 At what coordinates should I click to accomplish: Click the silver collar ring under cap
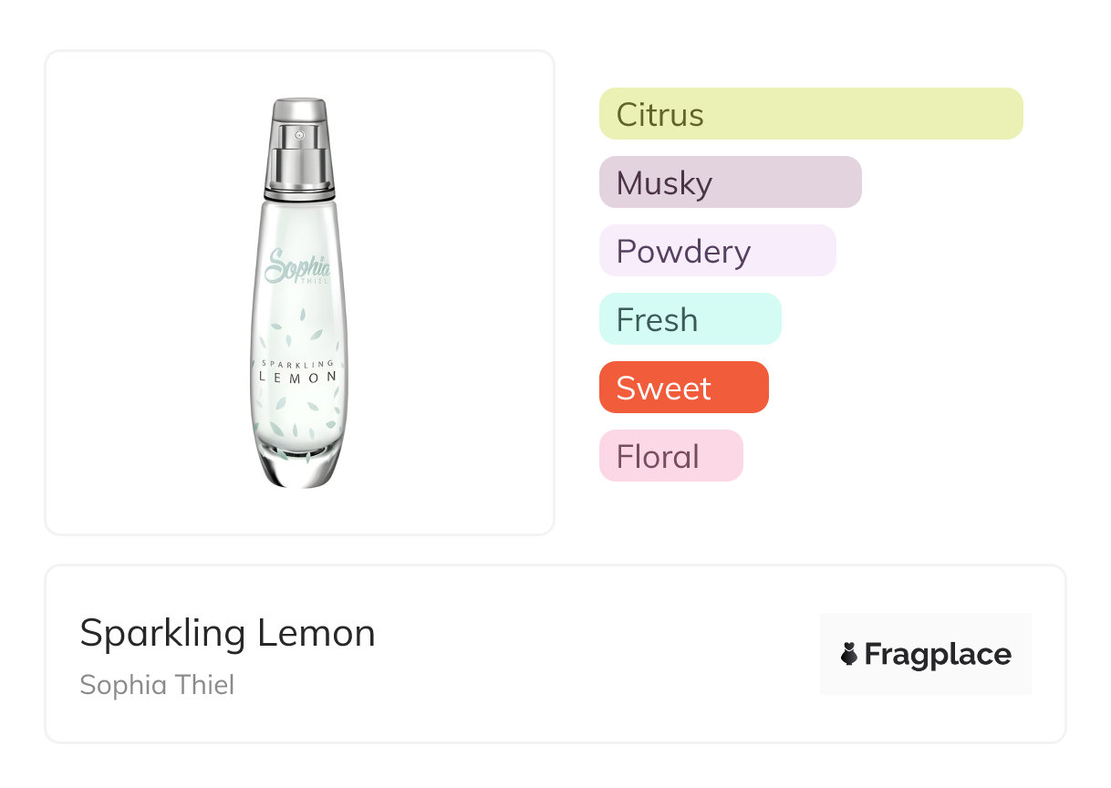pos(299,193)
